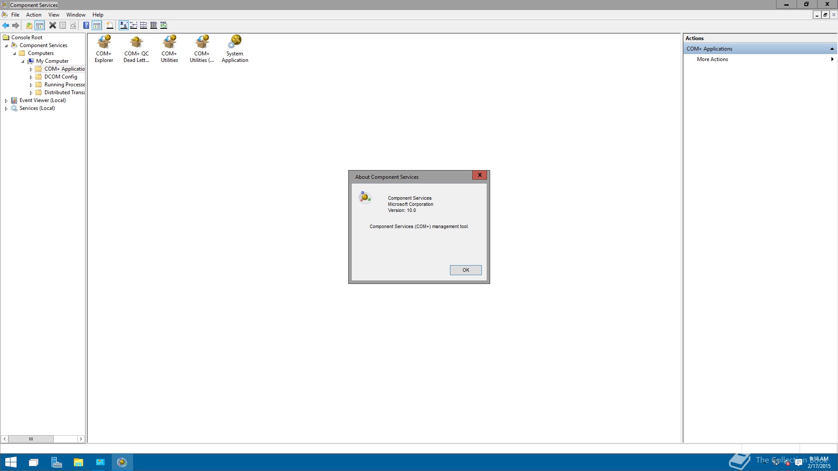Screen dimensions: 838x471
Task: Expand the Event Viewer (Local) node
Action: click(6, 101)
